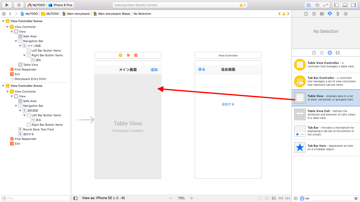Collapse the Navigation Bar tree item
Screen dimensions: 360x202
click(x=16, y=41)
